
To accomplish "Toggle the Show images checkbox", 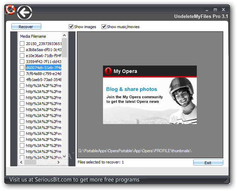I will coord(71,26).
